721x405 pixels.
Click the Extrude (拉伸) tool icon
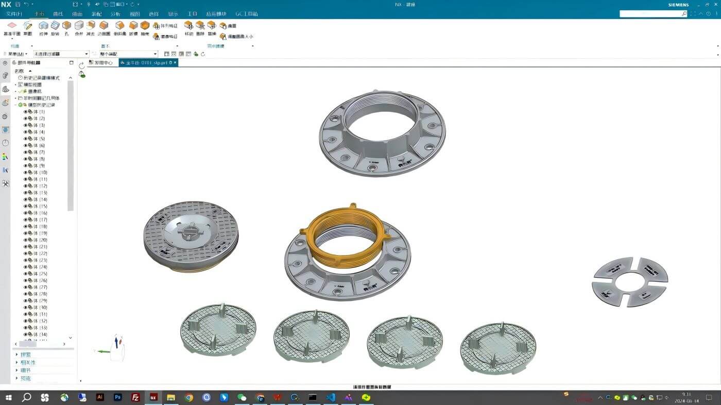click(x=43, y=26)
